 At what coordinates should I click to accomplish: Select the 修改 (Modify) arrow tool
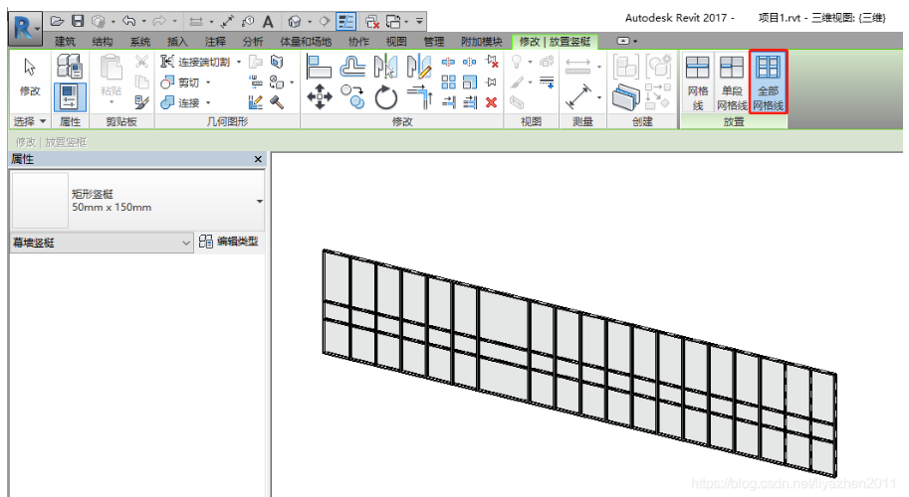[30, 76]
